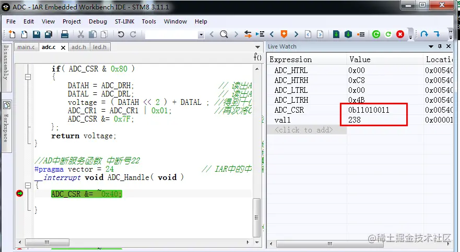Open the Debug menu
460x252 pixels.
[x=98, y=21]
